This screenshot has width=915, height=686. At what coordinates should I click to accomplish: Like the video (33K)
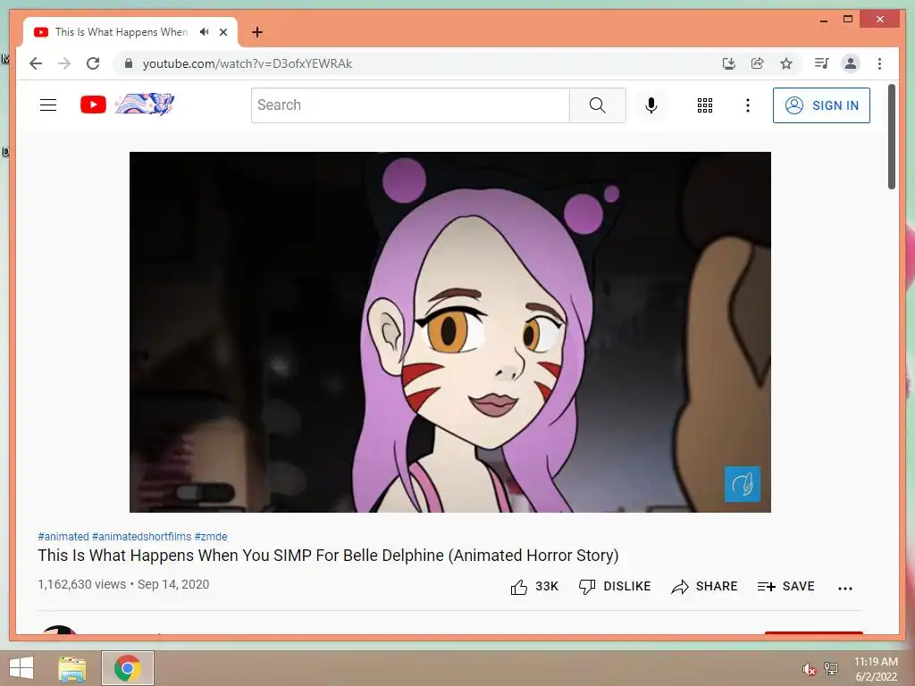534,586
